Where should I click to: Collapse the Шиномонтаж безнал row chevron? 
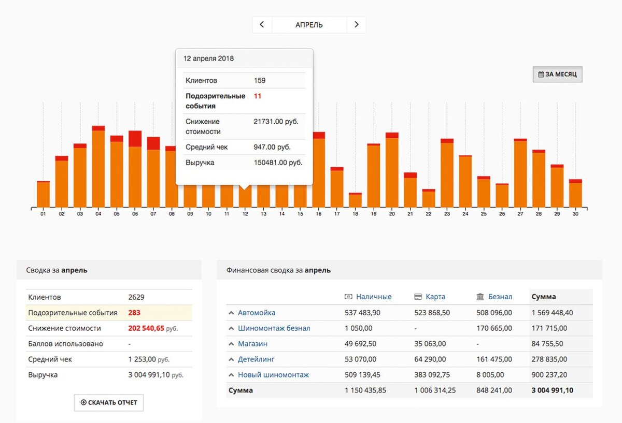click(x=231, y=328)
